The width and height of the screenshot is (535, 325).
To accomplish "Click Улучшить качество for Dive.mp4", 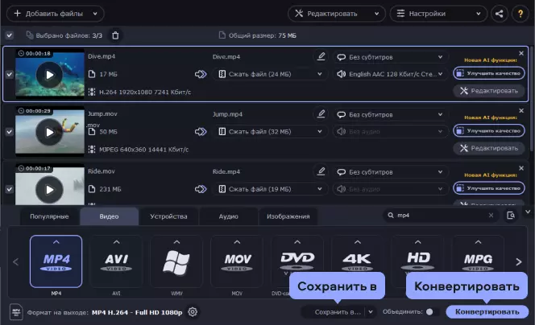I will (x=489, y=73).
